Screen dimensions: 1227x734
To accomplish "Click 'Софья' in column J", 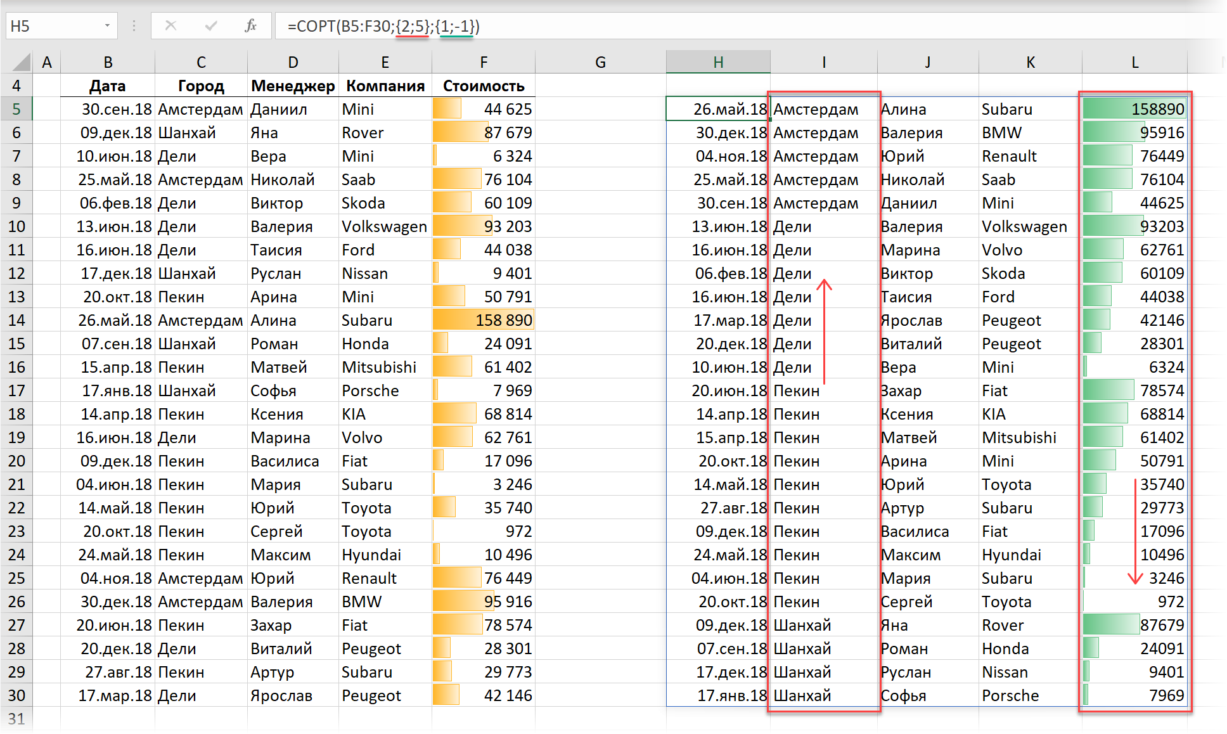I will [x=928, y=695].
